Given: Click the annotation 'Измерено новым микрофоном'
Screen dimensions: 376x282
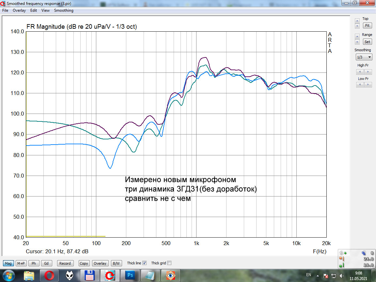Looking at the screenshot, I should tap(180, 180).
